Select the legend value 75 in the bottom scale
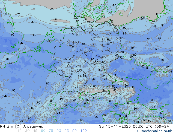 (x=51, y=131)
